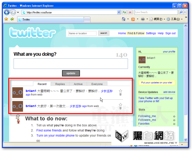Open the Home link in Twitter nav
The image size is (192, 151).
point(122,33)
